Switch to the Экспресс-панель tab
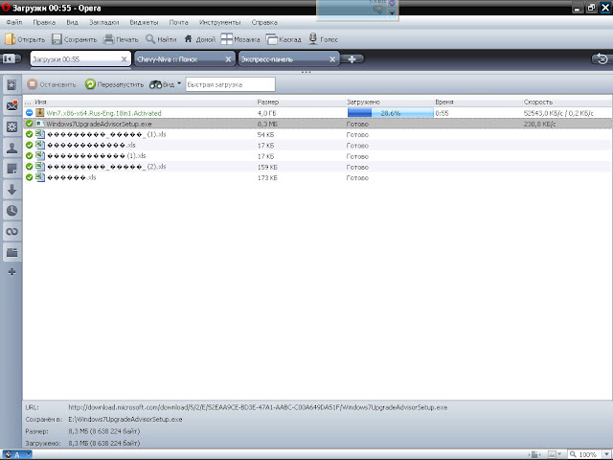 click(284, 59)
